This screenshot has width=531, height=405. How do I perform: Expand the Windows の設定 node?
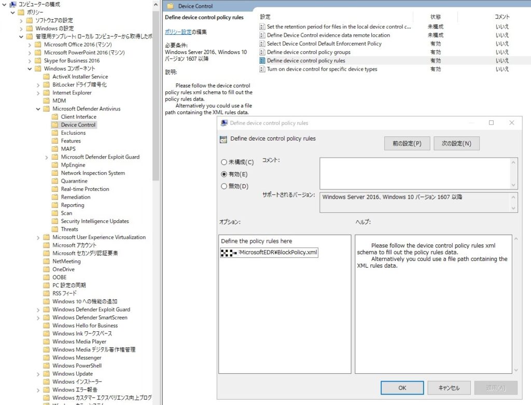tap(21, 29)
